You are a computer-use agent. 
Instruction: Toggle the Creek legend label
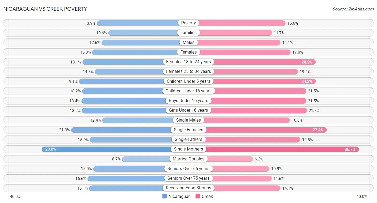207,196
